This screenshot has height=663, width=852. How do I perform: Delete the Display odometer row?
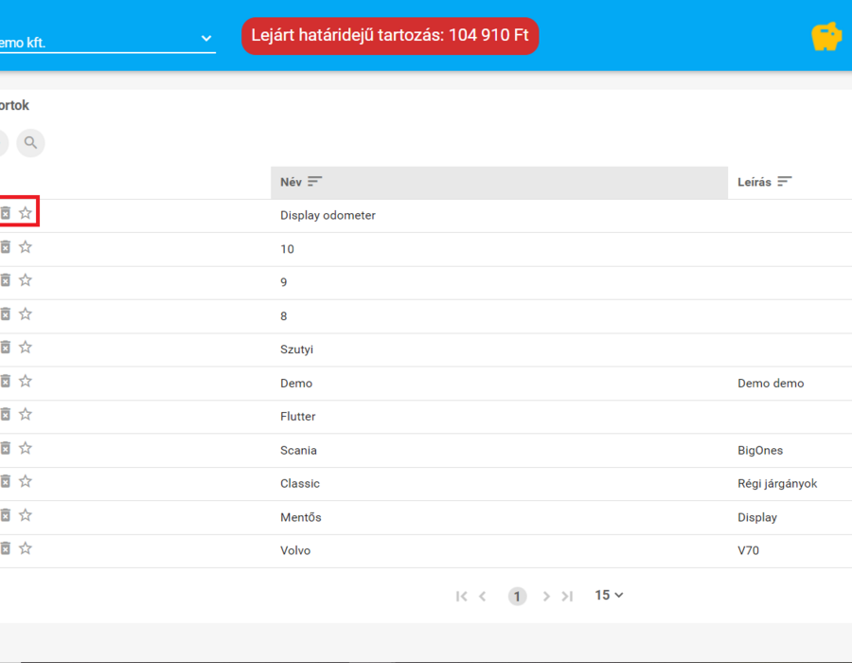[5, 213]
